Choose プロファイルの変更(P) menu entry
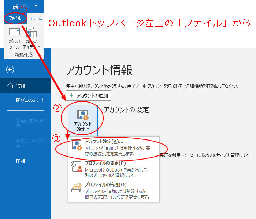This screenshot has width=256, height=219. click(x=114, y=169)
